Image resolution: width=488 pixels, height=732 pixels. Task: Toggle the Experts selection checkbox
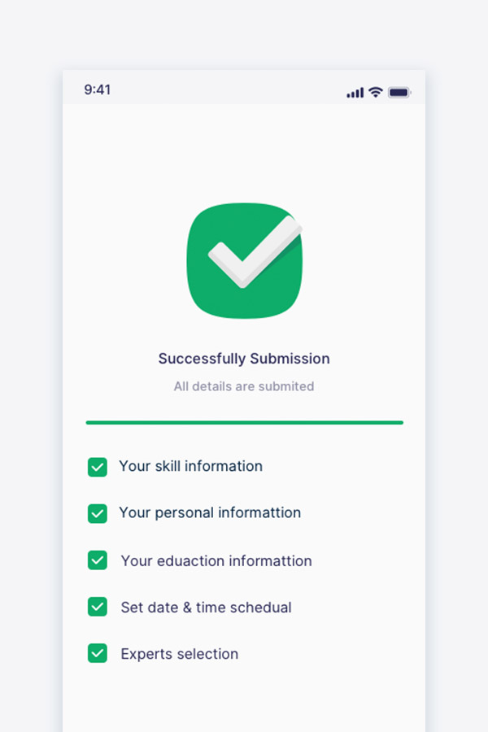pos(97,653)
